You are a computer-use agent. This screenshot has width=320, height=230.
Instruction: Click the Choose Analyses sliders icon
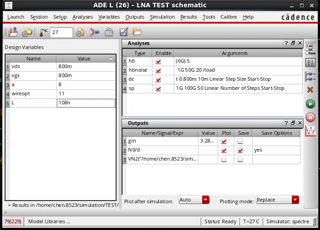pyautogui.click(x=310, y=63)
